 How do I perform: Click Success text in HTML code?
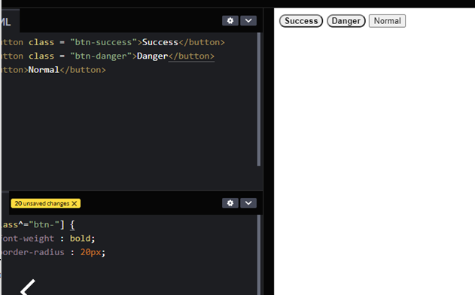[160, 42]
